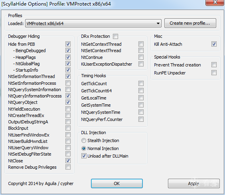Enable GetSystemTime checkbox

pos(141,105)
